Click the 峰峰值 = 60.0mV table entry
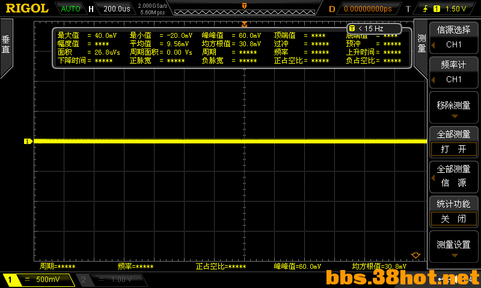This screenshot has height=288, width=481. (x=231, y=35)
